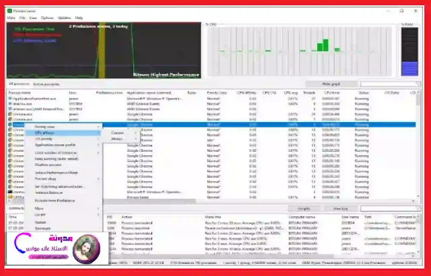
Task: Click the ApplicationFrameHost.exe process icon
Action: [x=10, y=99]
